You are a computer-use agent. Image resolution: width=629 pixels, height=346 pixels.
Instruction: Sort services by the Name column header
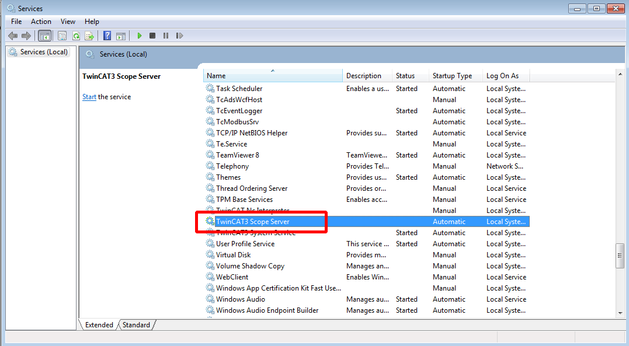[272, 76]
